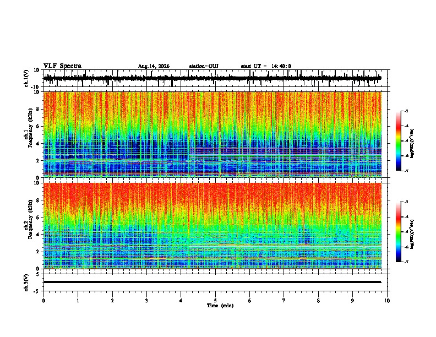Click time axis tick label "8"
The width and height of the screenshot is (436, 337).
(318, 301)
